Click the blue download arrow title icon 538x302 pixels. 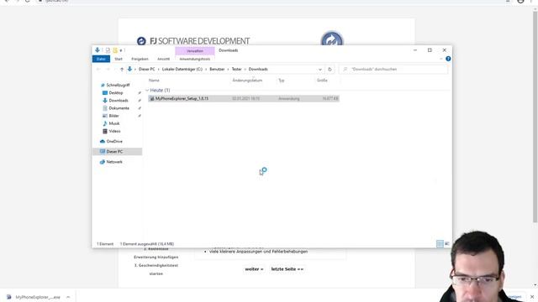98,50
